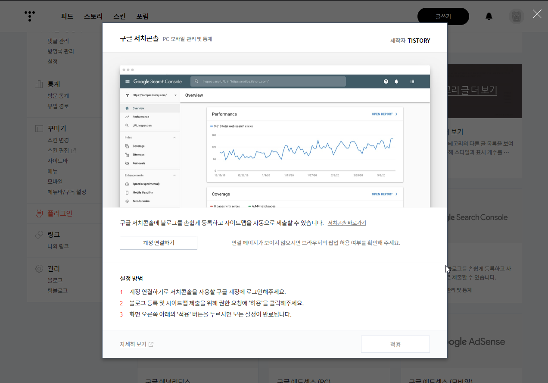Click the 링크 section heading
This screenshot has height=383, width=548.
[x=54, y=235]
